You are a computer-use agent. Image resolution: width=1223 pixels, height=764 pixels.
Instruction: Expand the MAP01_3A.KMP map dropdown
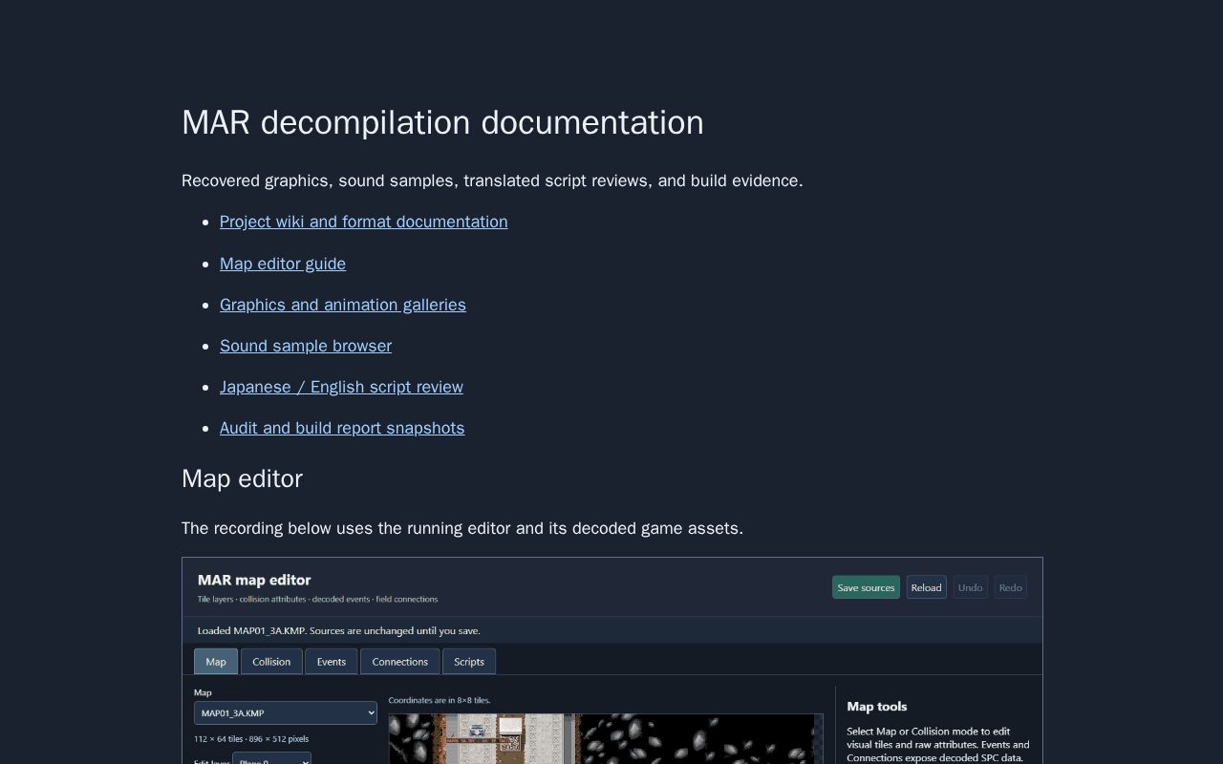point(286,712)
